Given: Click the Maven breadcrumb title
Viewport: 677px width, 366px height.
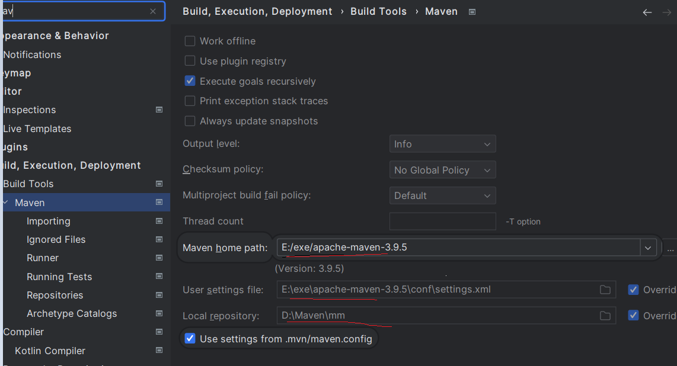Looking at the screenshot, I should tap(441, 12).
